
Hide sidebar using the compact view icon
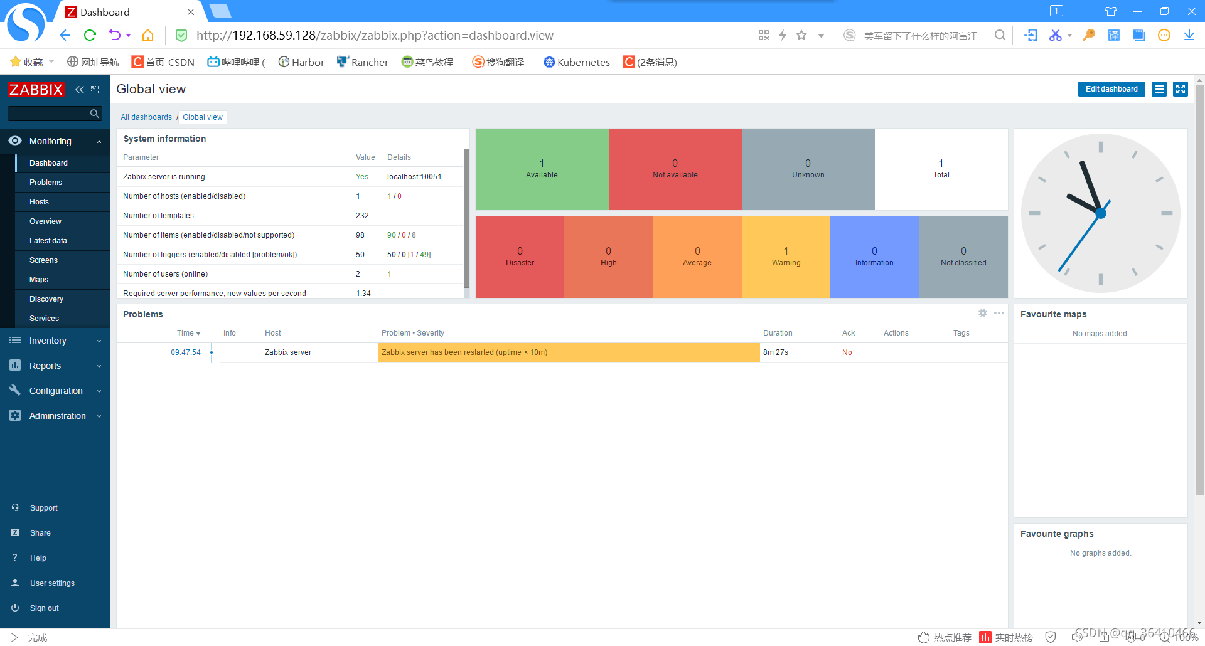[x=95, y=90]
